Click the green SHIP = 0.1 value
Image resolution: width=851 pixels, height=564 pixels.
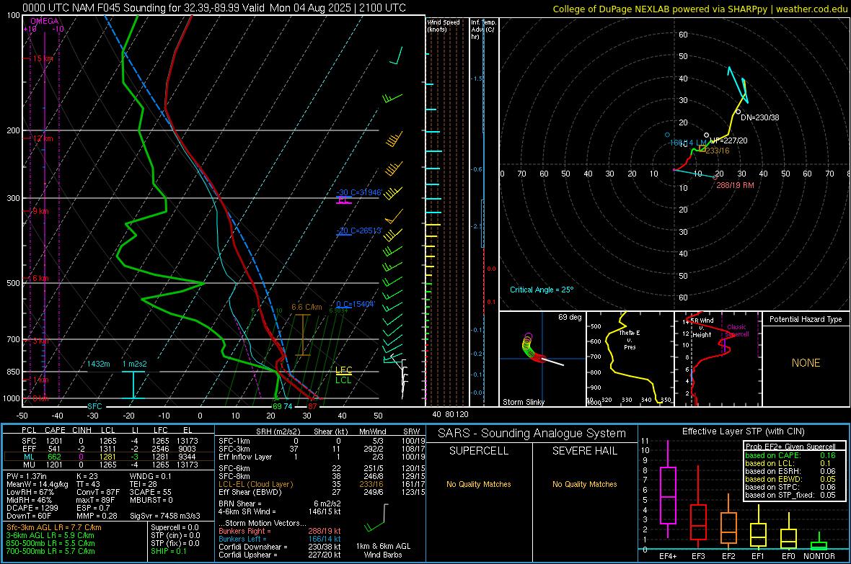[x=169, y=551]
